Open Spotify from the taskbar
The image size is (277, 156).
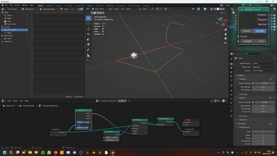tap(43, 153)
